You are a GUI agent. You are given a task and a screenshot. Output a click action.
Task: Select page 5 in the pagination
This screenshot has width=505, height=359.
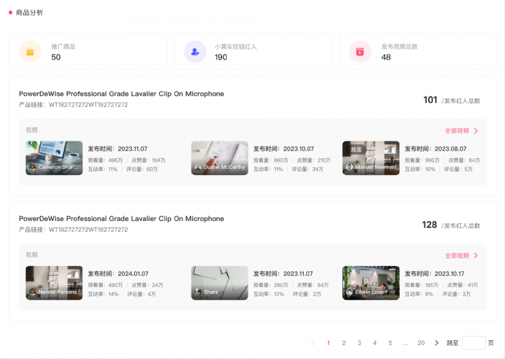390,343
